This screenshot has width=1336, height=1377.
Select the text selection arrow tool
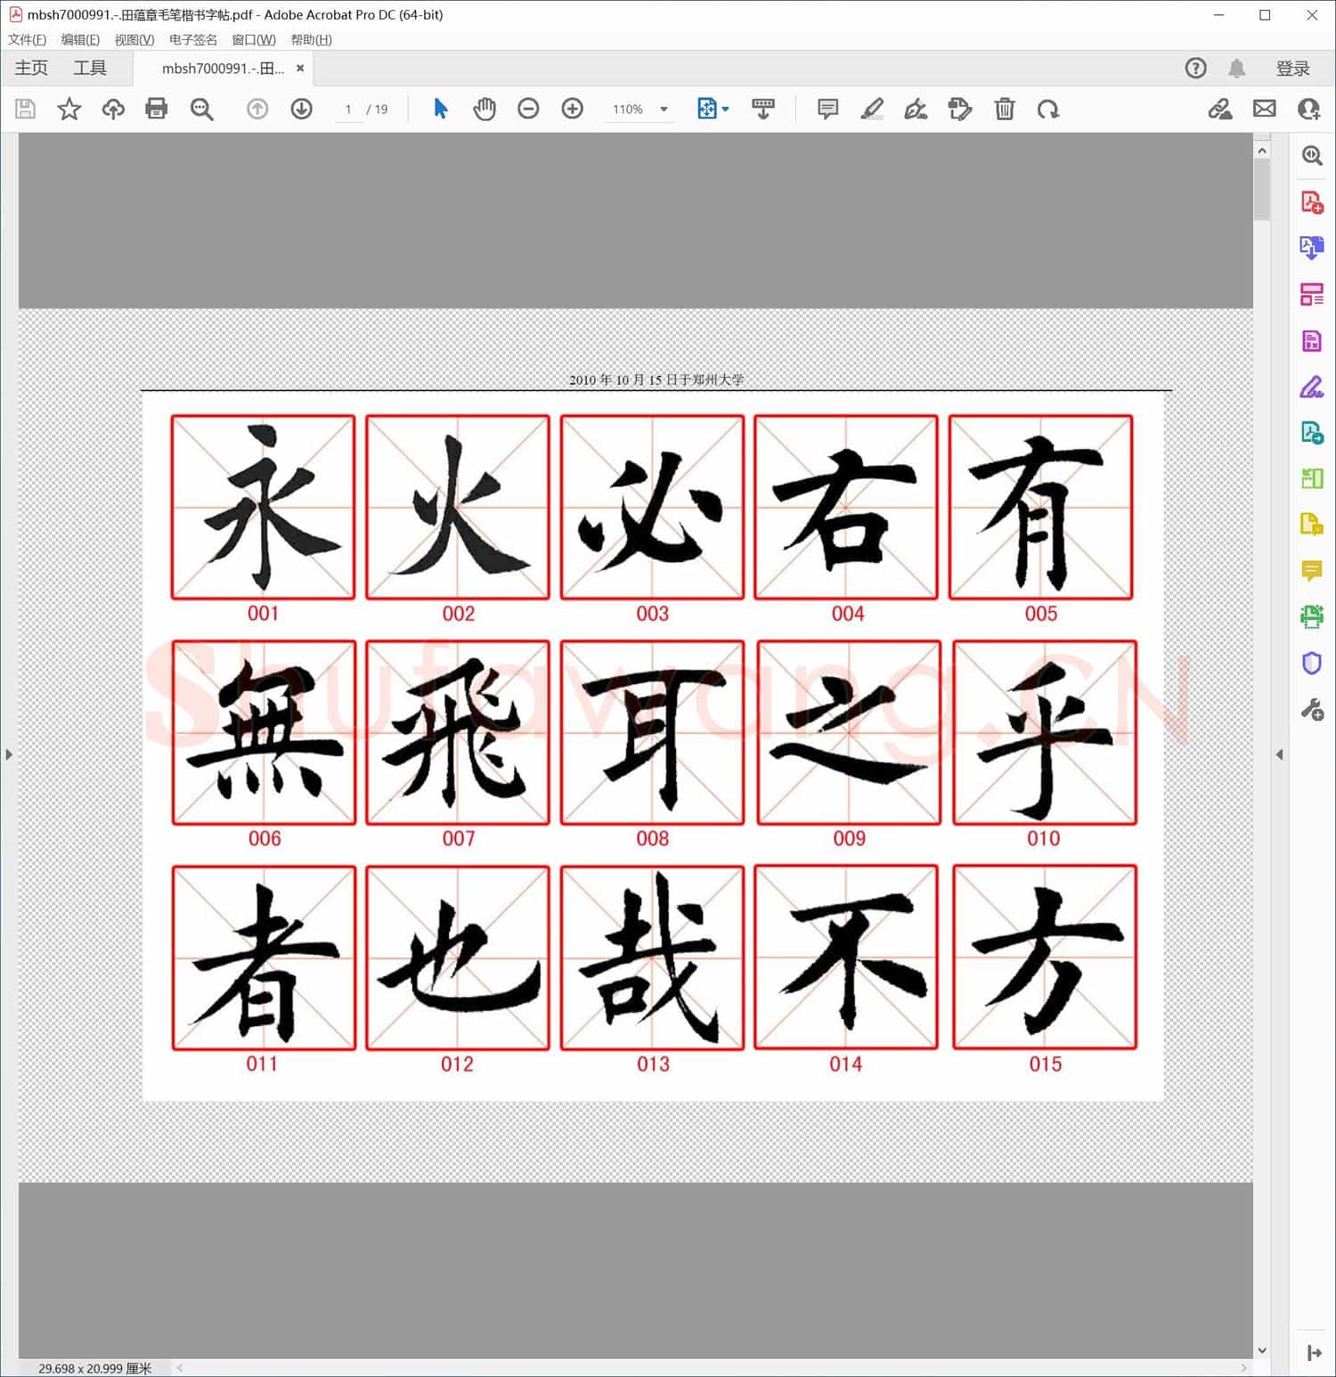[x=440, y=109]
